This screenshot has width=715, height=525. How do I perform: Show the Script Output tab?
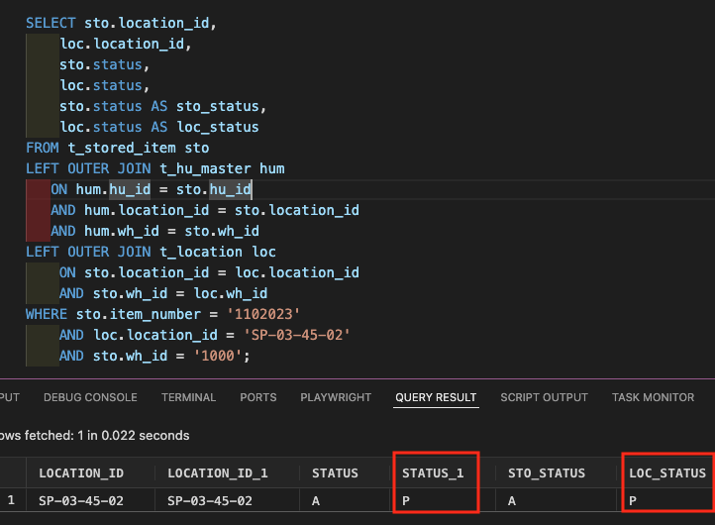pyautogui.click(x=544, y=397)
